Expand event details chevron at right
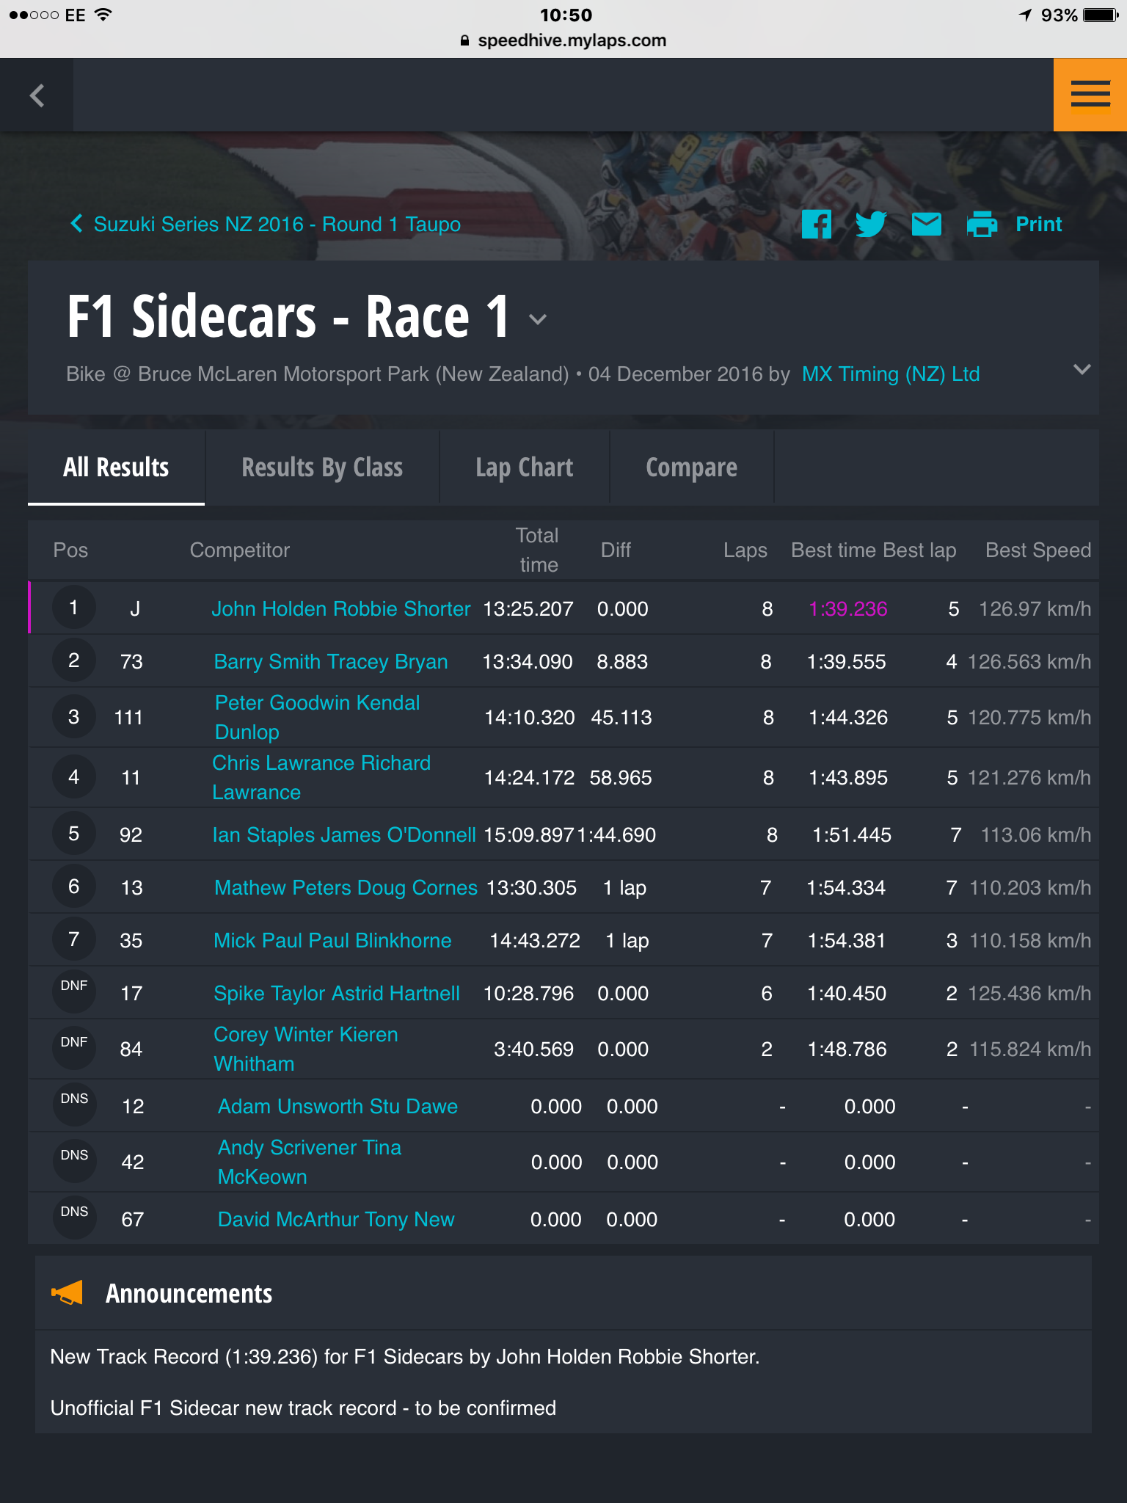The width and height of the screenshot is (1127, 1503). click(x=1082, y=369)
